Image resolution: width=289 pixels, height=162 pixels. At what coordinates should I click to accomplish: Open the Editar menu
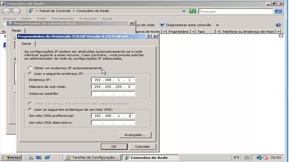[26, 18]
